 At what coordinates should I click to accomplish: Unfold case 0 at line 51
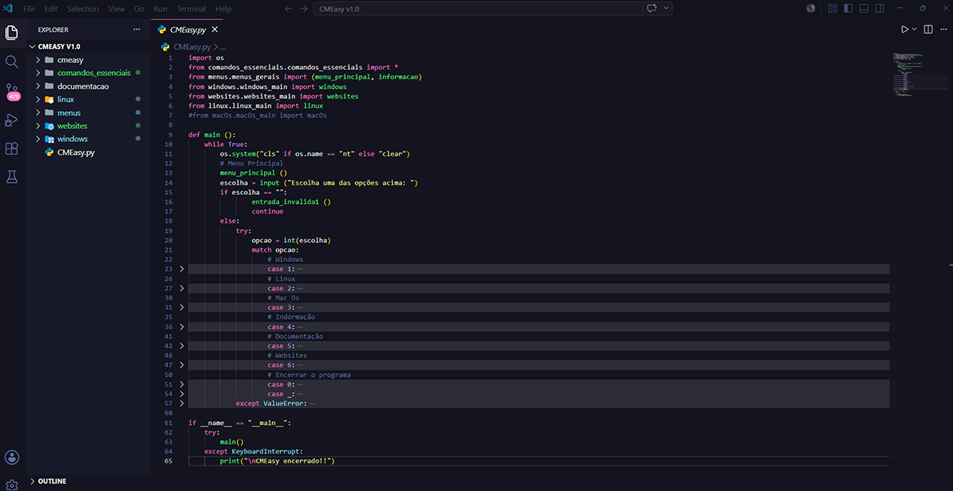coord(181,384)
